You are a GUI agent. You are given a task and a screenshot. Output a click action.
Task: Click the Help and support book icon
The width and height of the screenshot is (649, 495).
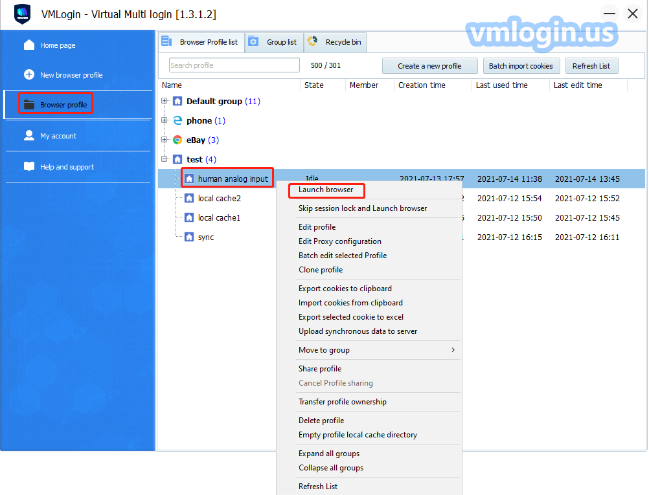(29, 167)
